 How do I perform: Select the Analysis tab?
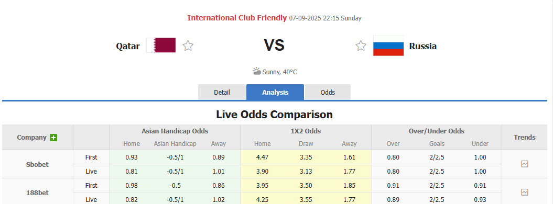(275, 93)
